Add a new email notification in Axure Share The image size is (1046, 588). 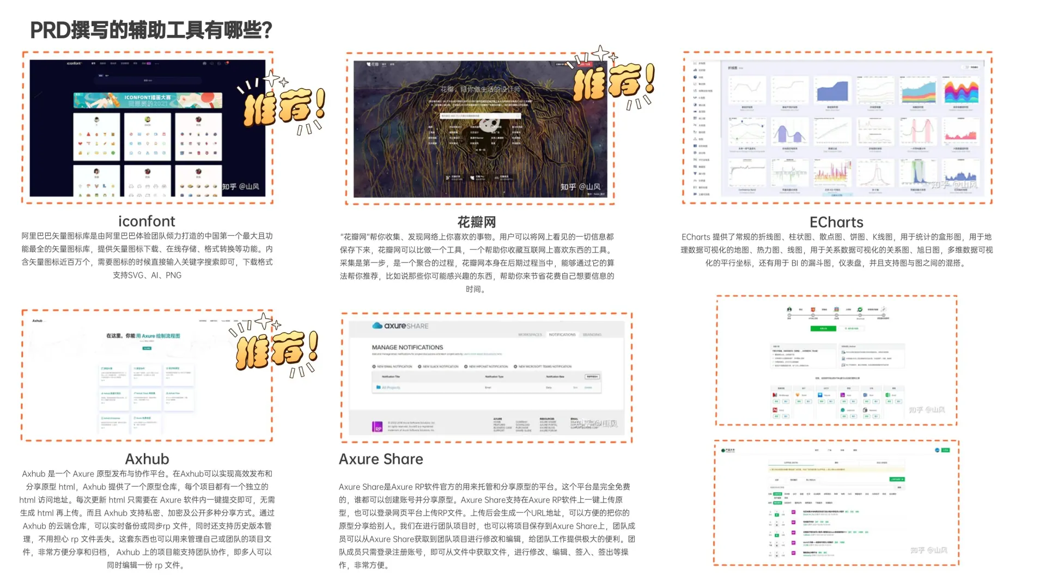pyautogui.click(x=392, y=366)
